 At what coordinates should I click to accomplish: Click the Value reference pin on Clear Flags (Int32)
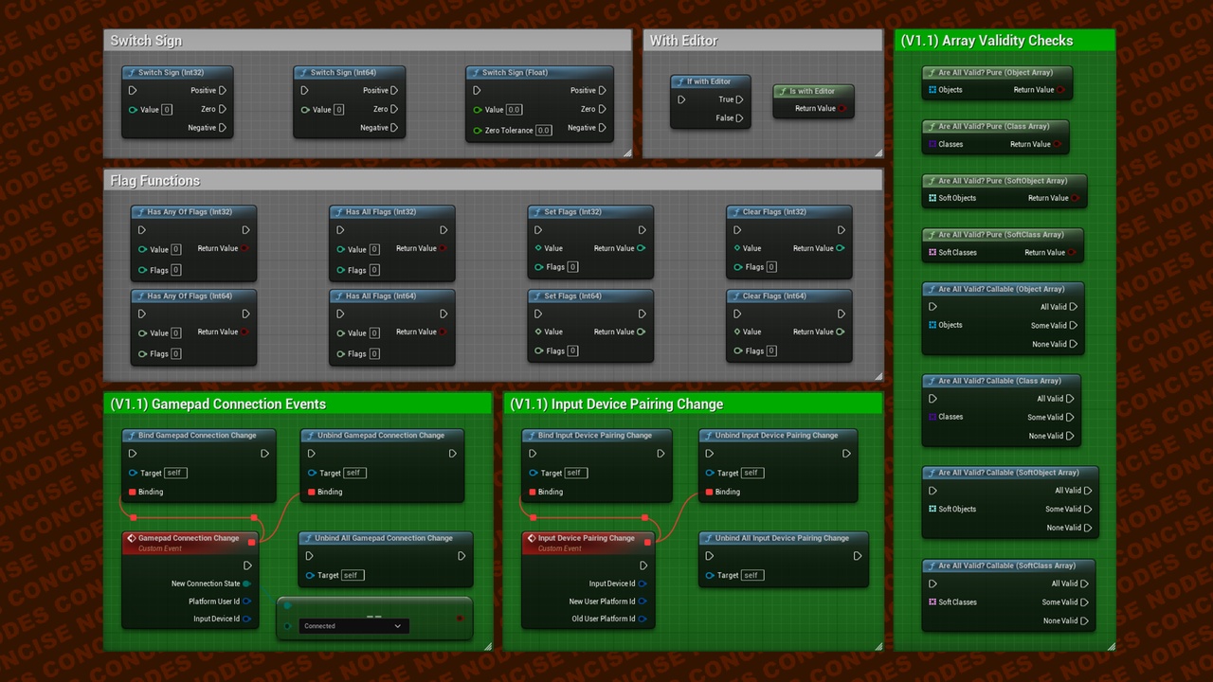tap(738, 248)
